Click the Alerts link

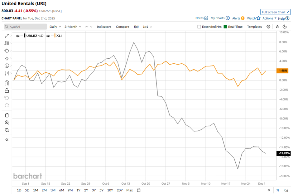pos(236,18)
